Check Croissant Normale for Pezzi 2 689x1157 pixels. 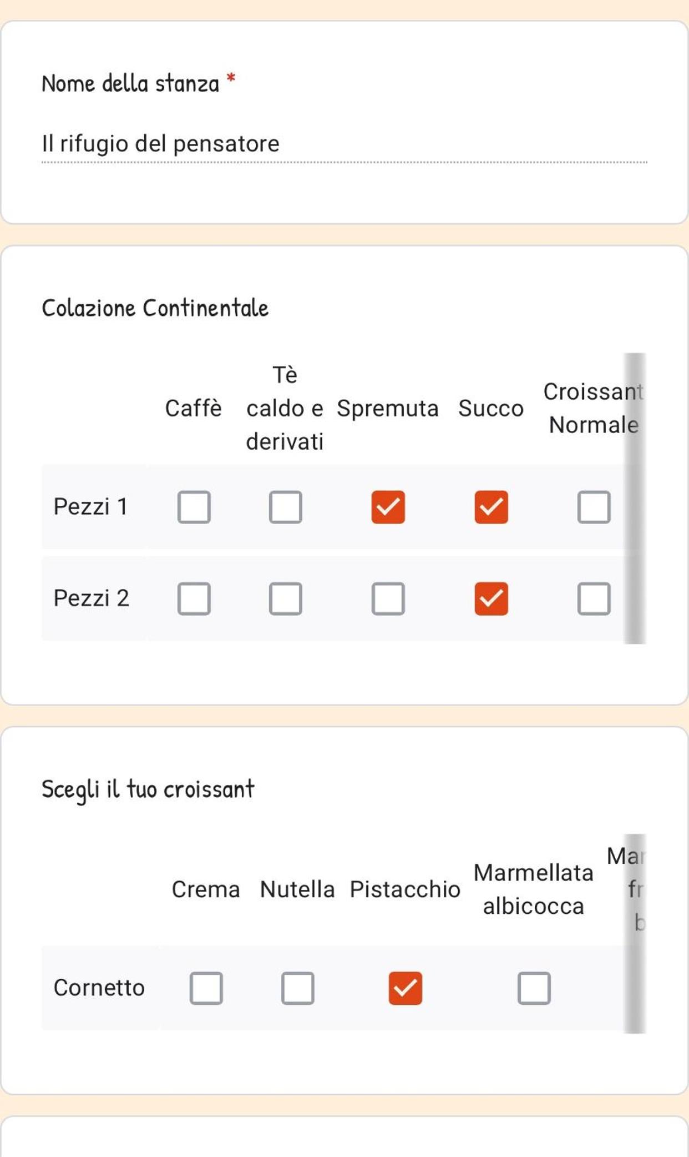[594, 598]
